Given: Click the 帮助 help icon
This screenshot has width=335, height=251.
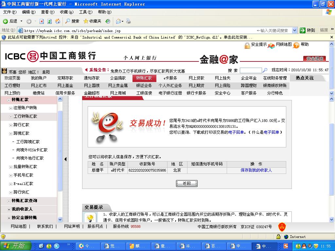Looking at the screenshot, I should pyautogui.click(x=296, y=45).
